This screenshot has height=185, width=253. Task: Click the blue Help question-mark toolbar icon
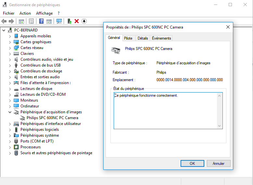coord(42,21)
